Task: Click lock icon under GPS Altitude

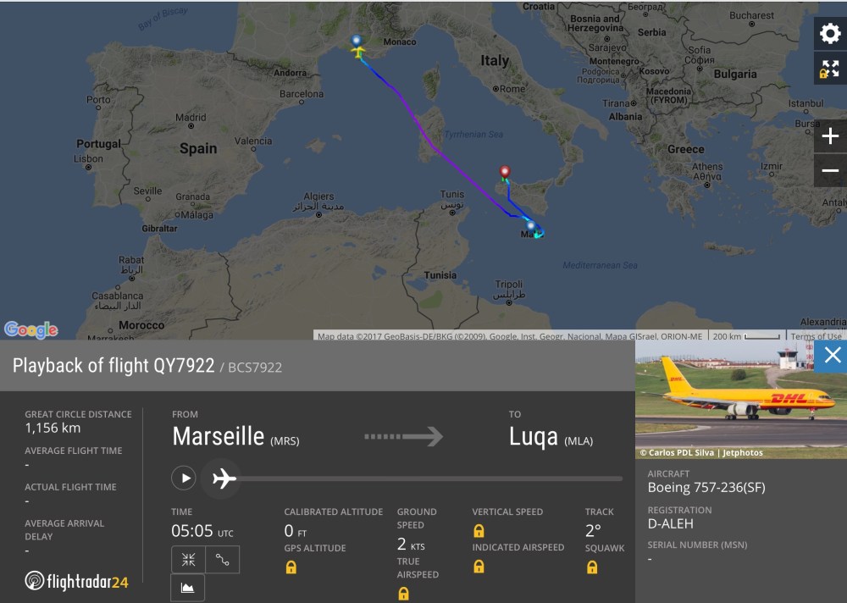Action: point(291,567)
